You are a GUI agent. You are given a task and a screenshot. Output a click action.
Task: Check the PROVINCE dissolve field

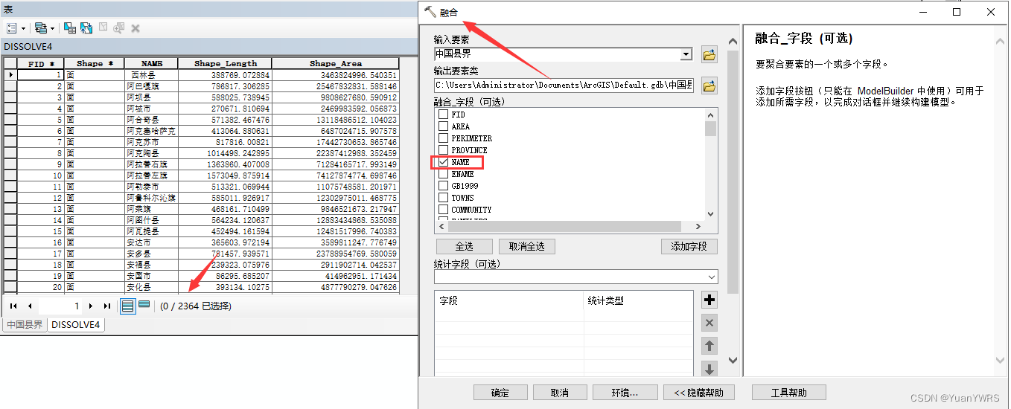click(x=444, y=150)
